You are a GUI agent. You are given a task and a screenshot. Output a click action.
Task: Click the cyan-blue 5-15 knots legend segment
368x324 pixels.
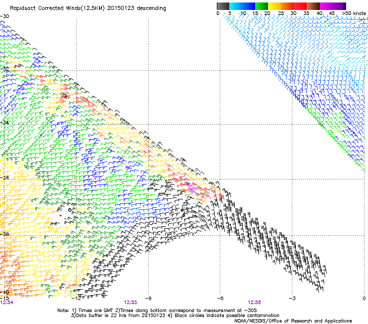pyautogui.click(x=242, y=6)
